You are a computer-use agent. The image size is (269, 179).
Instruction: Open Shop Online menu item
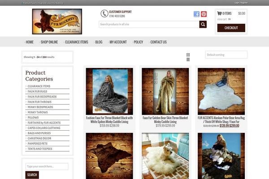49,42
